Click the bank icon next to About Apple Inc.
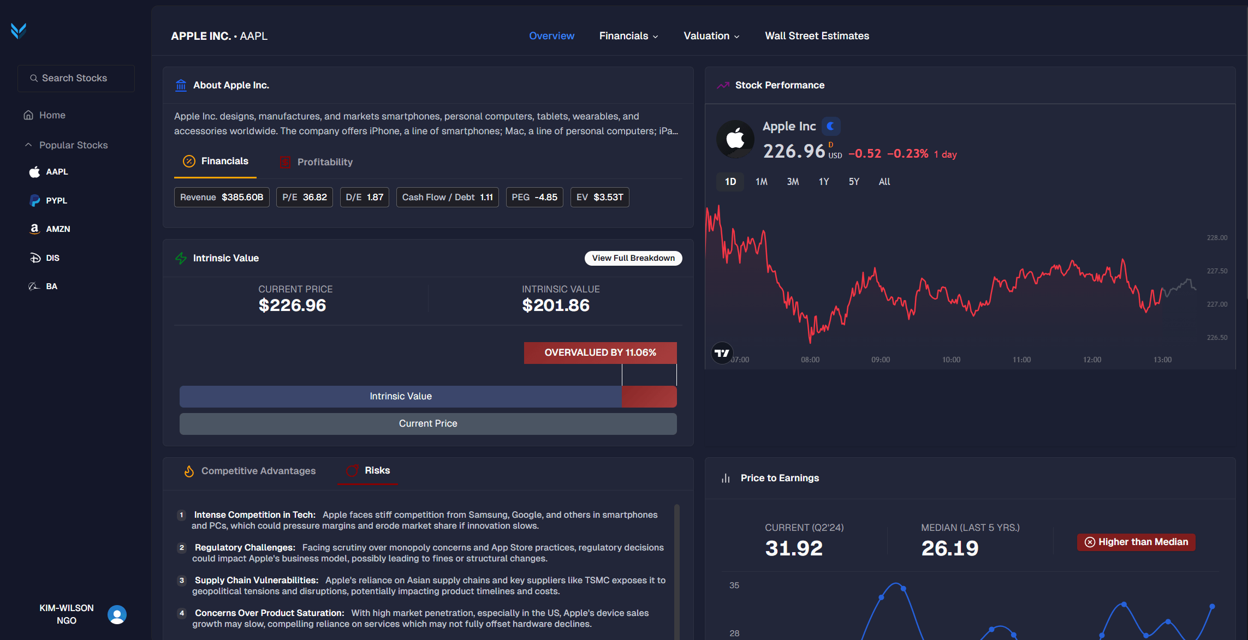Image resolution: width=1248 pixels, height=640 pixels. click(x=181, y=86)
